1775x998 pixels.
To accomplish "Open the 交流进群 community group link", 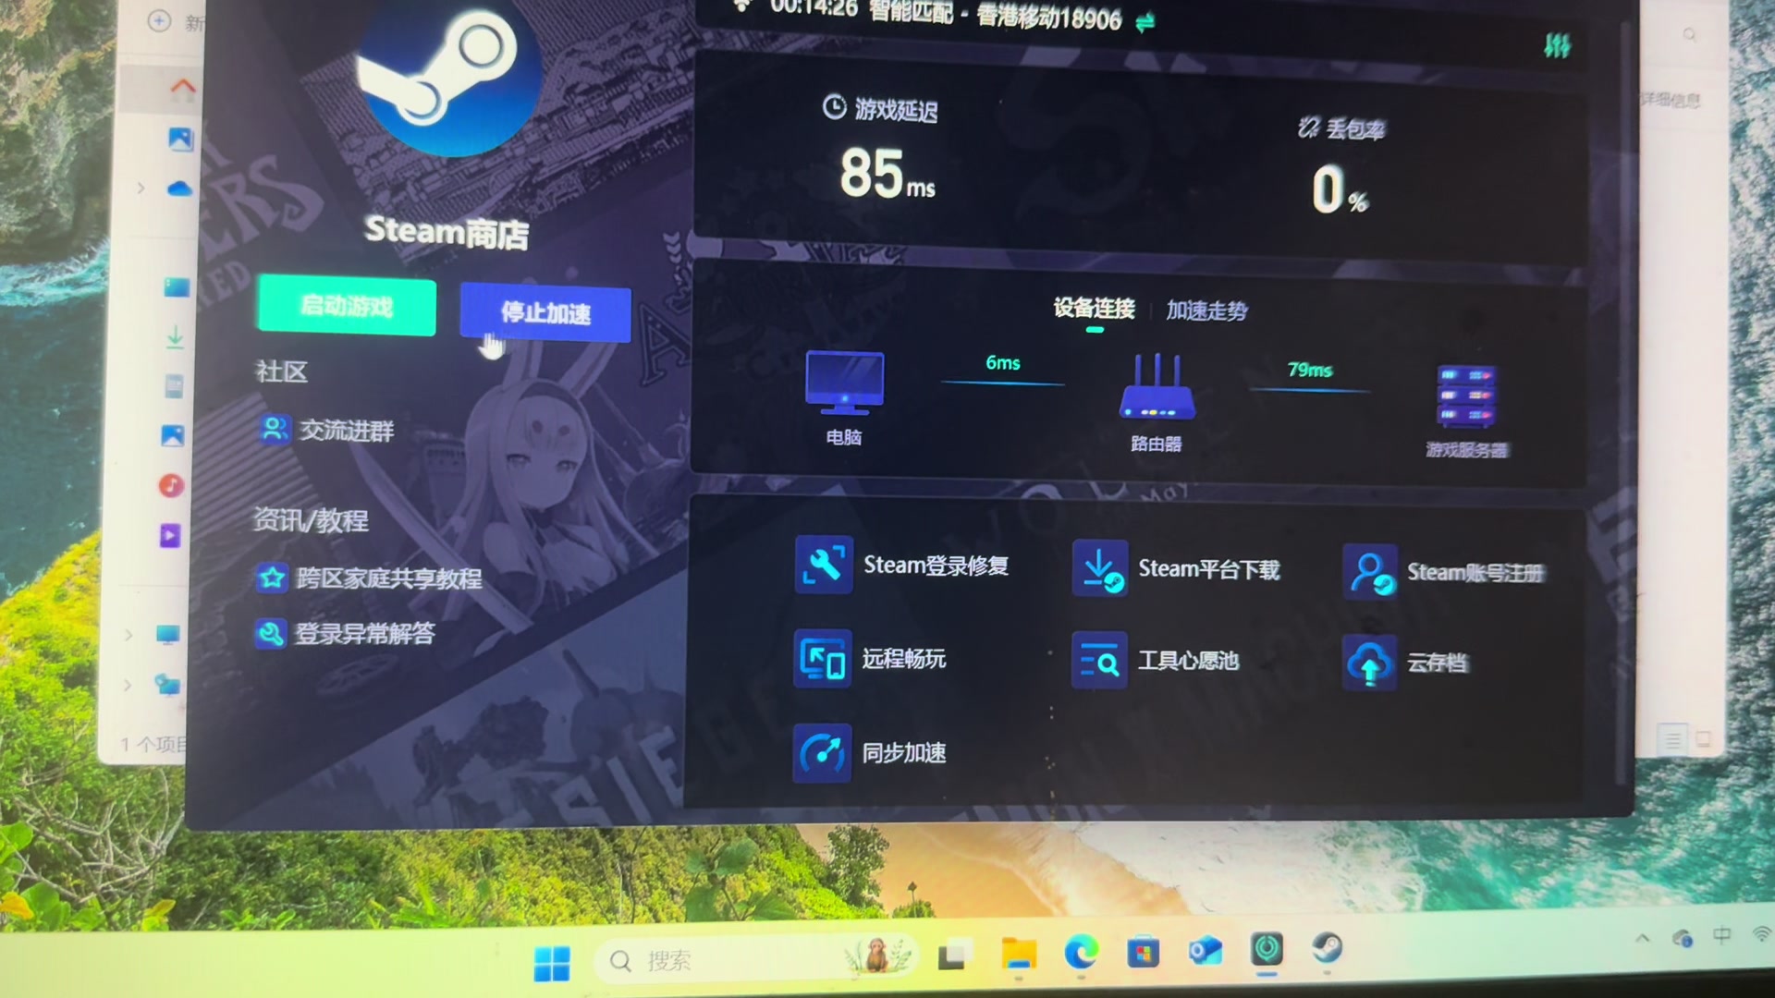I will (x=347, y=430).
